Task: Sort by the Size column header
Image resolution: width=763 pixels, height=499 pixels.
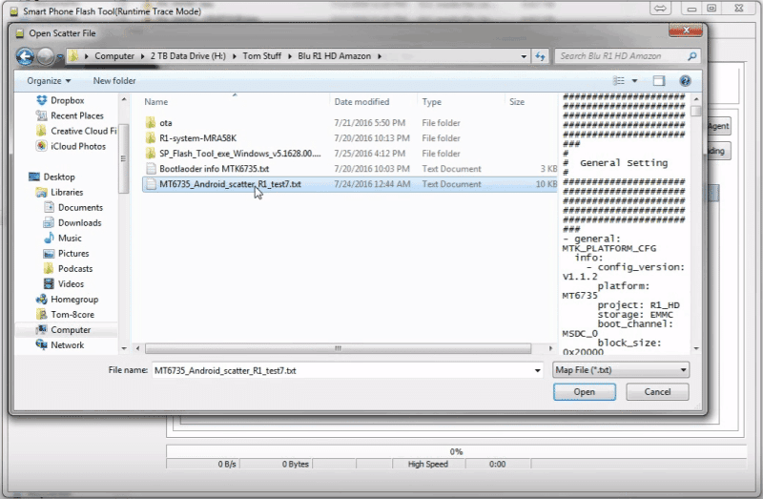Action: [517, 102]
